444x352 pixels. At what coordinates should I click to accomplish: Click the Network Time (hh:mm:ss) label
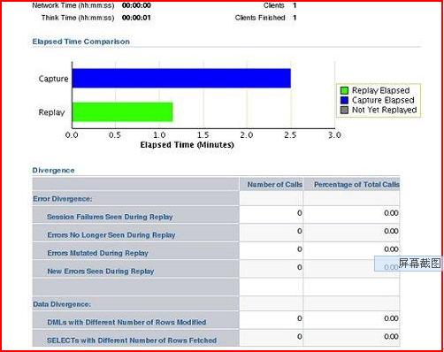tap(73, 5)
